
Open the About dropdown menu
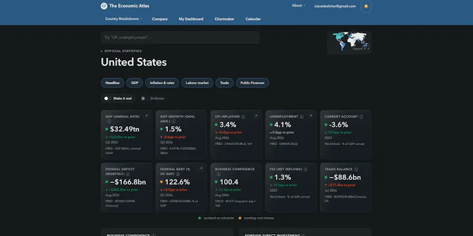click(x=299, y=5)
